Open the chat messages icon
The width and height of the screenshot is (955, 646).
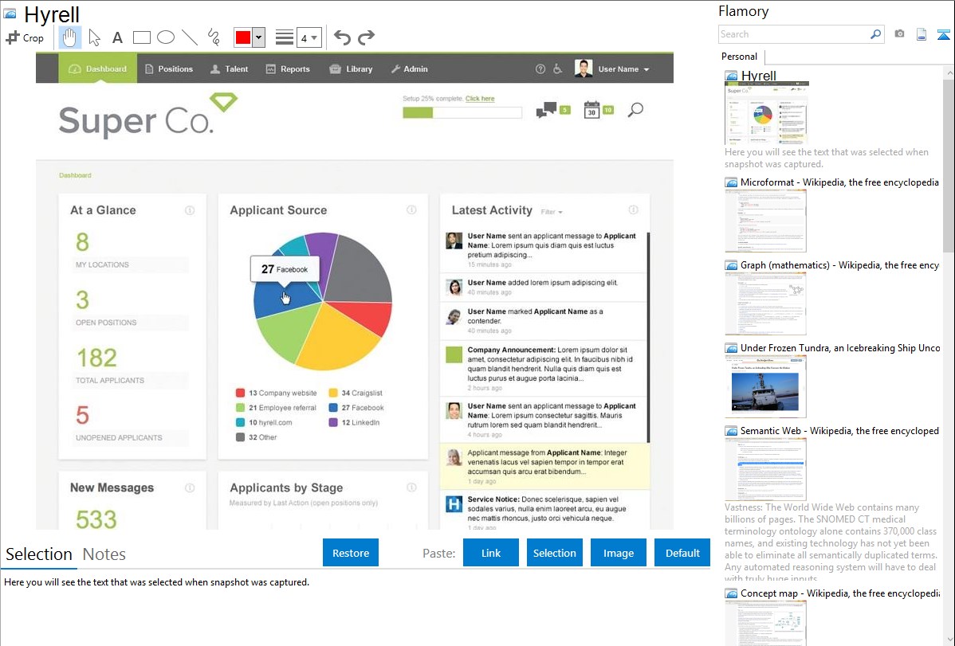(x=546, y=110)
